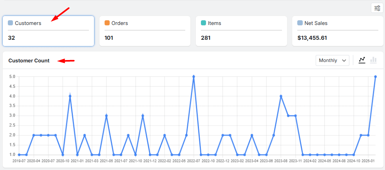Click the Net Sales color swatch

[300, 23]
